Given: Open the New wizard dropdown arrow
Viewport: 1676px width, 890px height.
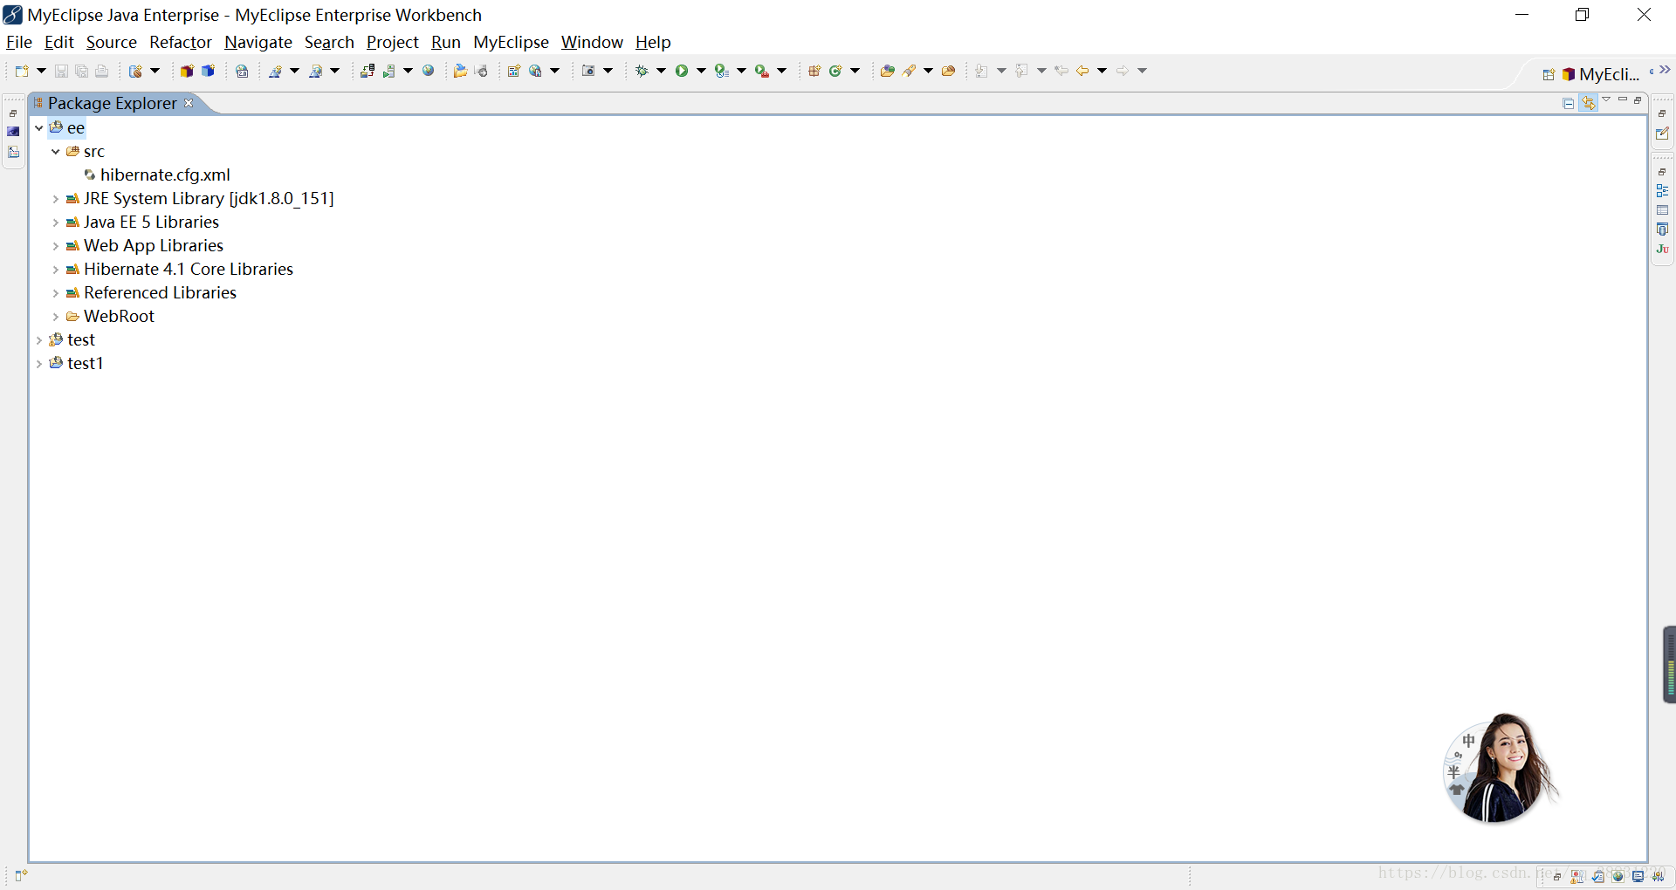Looking at the screenshot, I should click(41, 71).
